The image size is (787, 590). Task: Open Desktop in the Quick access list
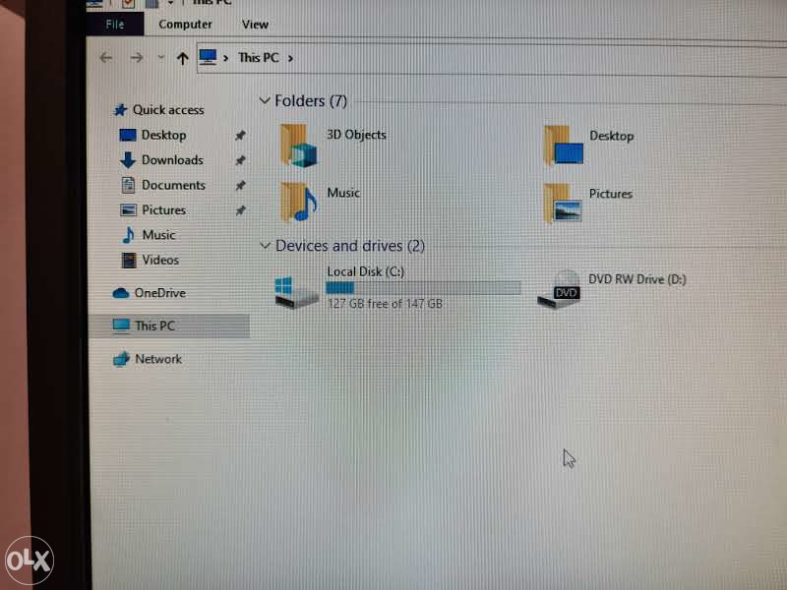pos(163,135)
